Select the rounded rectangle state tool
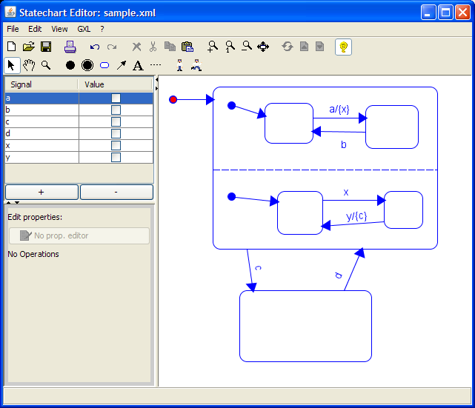The image size is (475, 408). tap(104, 65)
